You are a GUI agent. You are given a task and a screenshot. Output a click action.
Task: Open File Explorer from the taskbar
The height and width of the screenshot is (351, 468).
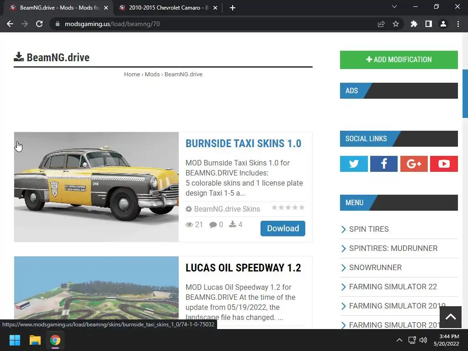tap(35, 340)
